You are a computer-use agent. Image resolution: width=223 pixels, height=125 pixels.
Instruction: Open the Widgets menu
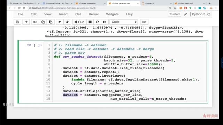click(112, 14)
